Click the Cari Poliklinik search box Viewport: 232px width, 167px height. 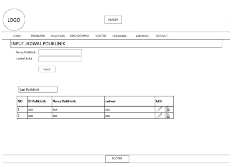point(38,90)
